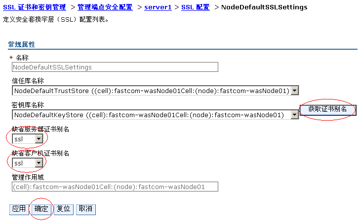Navigate to SSL 配置 breadcrumb link

[195, 7]
